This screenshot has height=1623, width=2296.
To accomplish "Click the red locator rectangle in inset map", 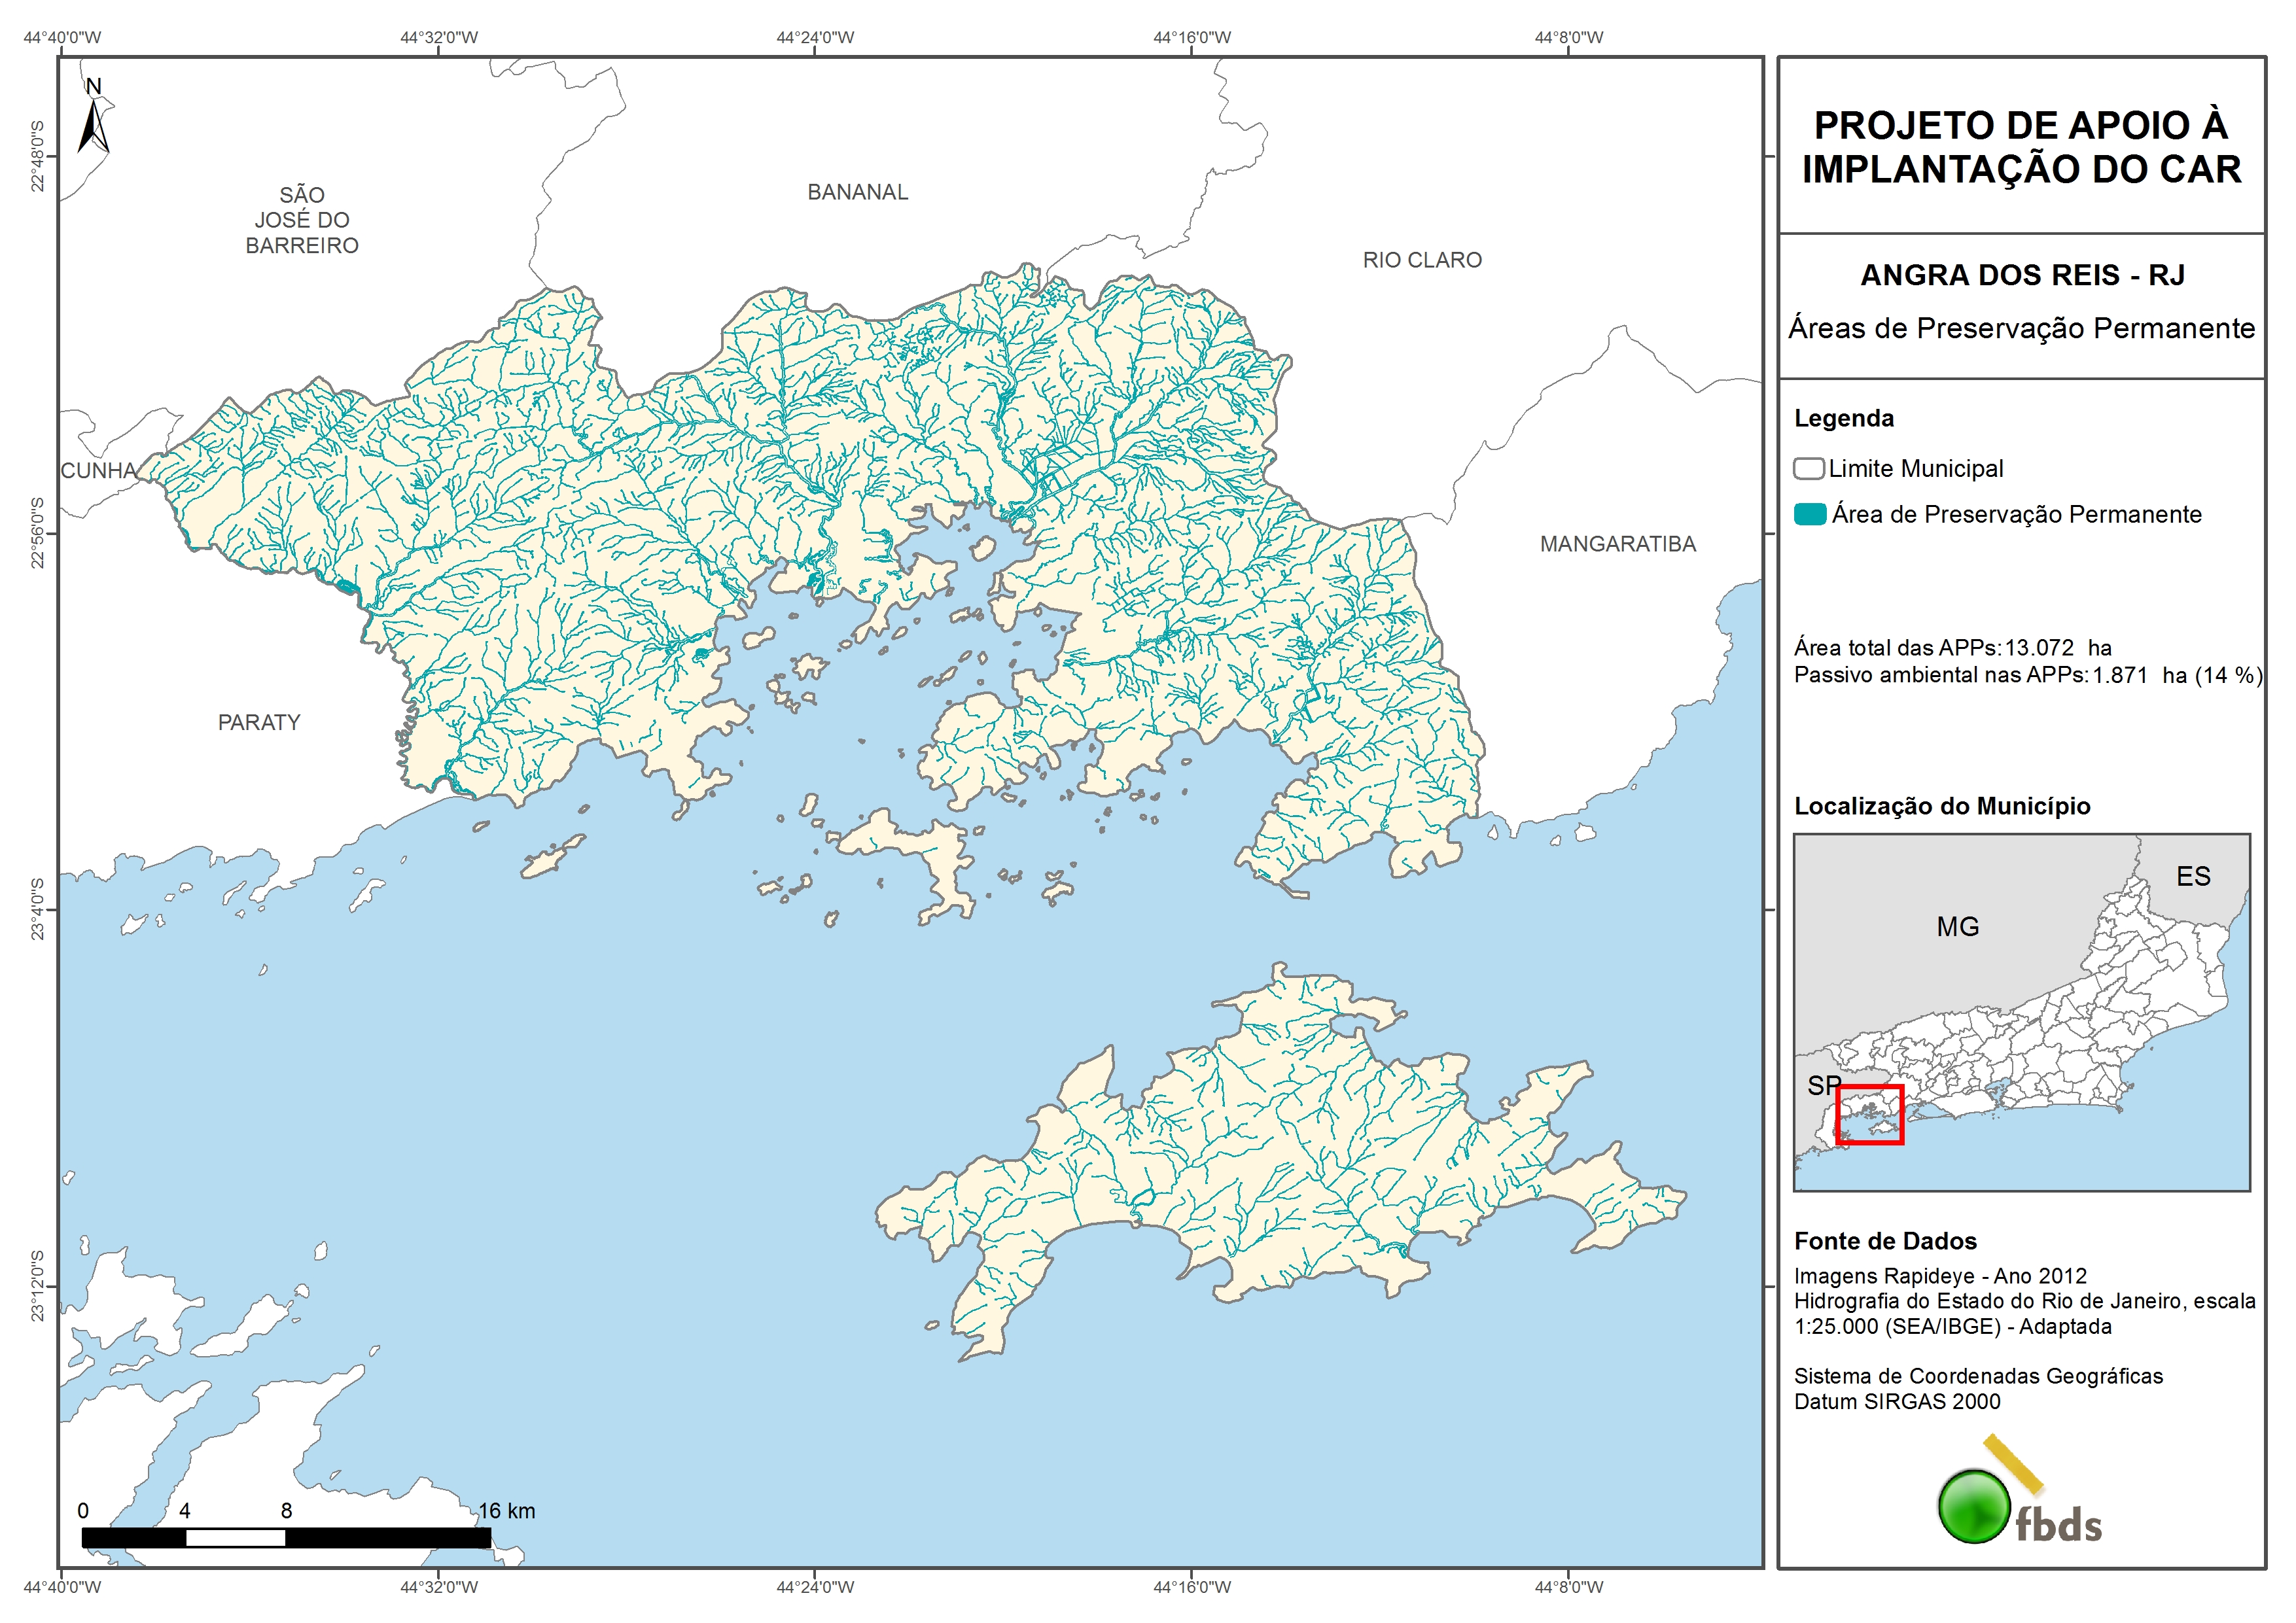I will coord(1869,1115).
